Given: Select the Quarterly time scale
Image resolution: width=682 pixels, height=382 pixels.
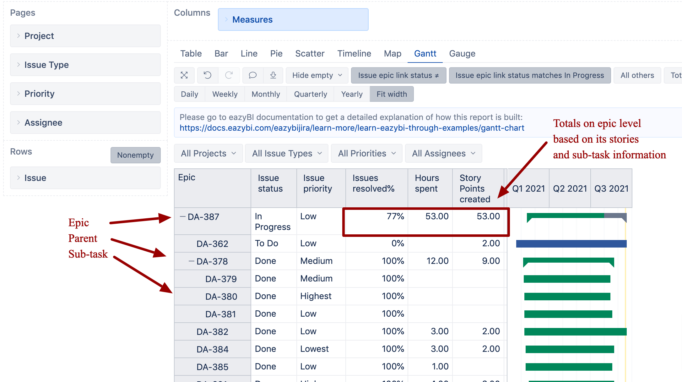Looking at the screenshot, I should [x=310, y=94].
